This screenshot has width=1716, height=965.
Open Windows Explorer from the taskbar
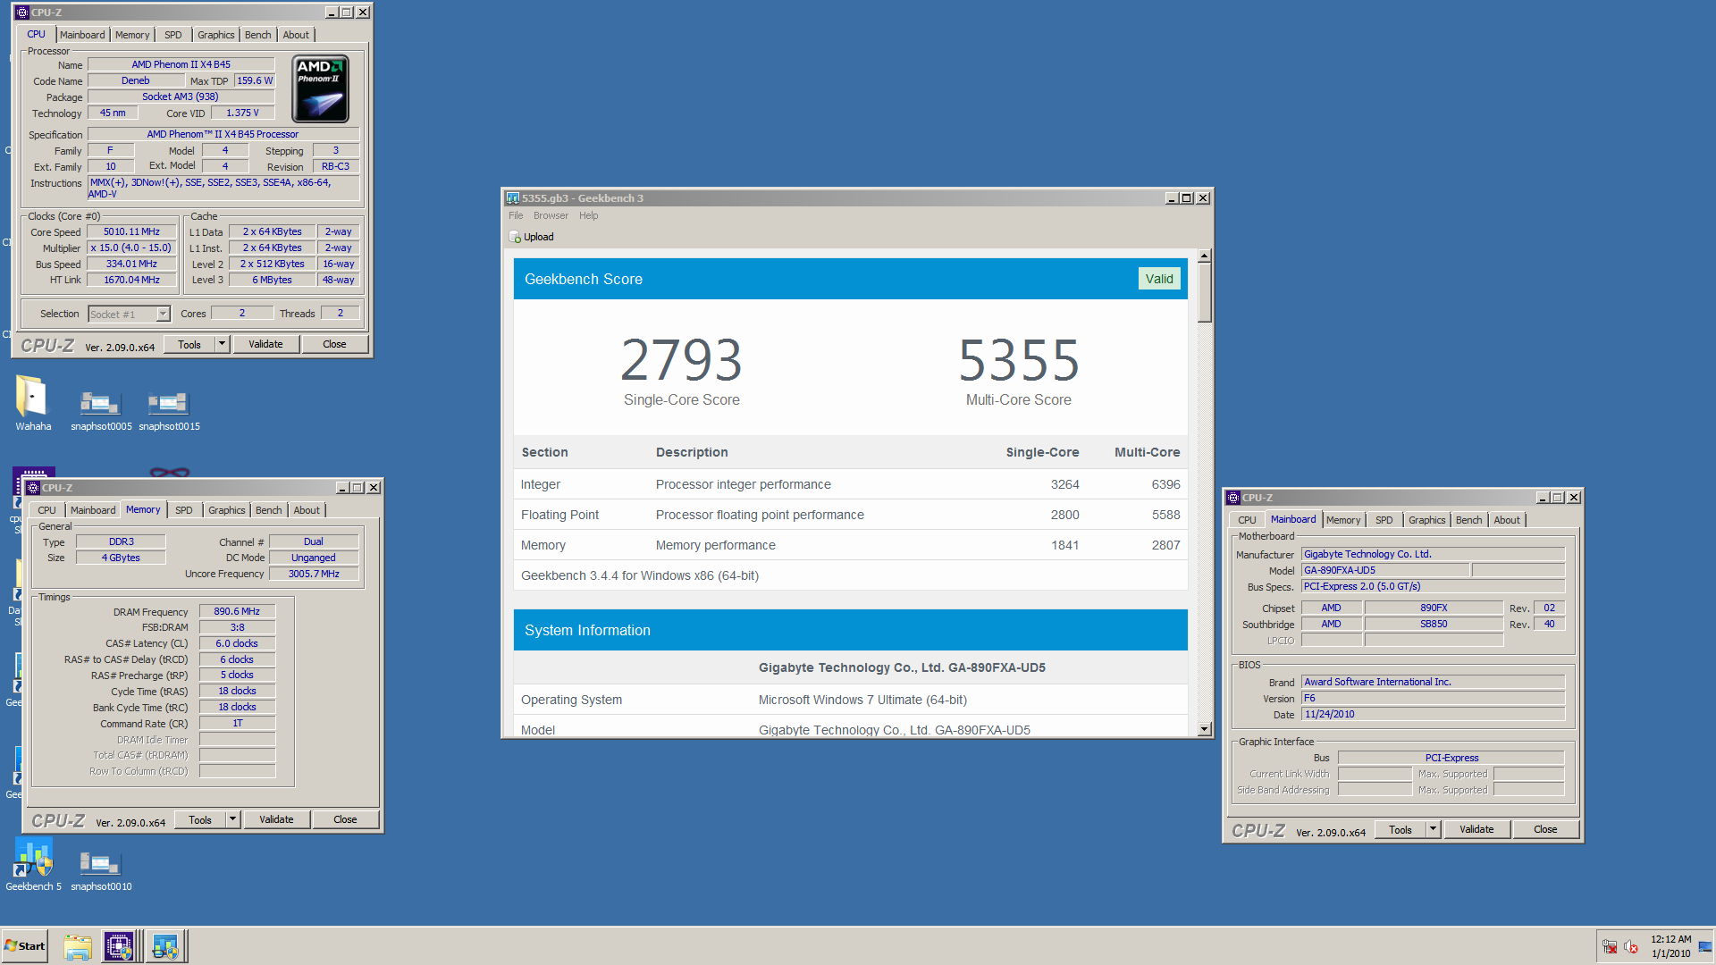point(78,946)
